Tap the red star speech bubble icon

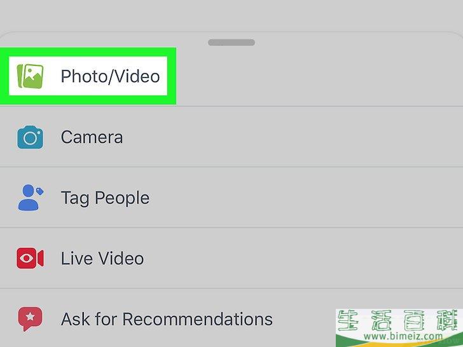(x=30, y=318)
